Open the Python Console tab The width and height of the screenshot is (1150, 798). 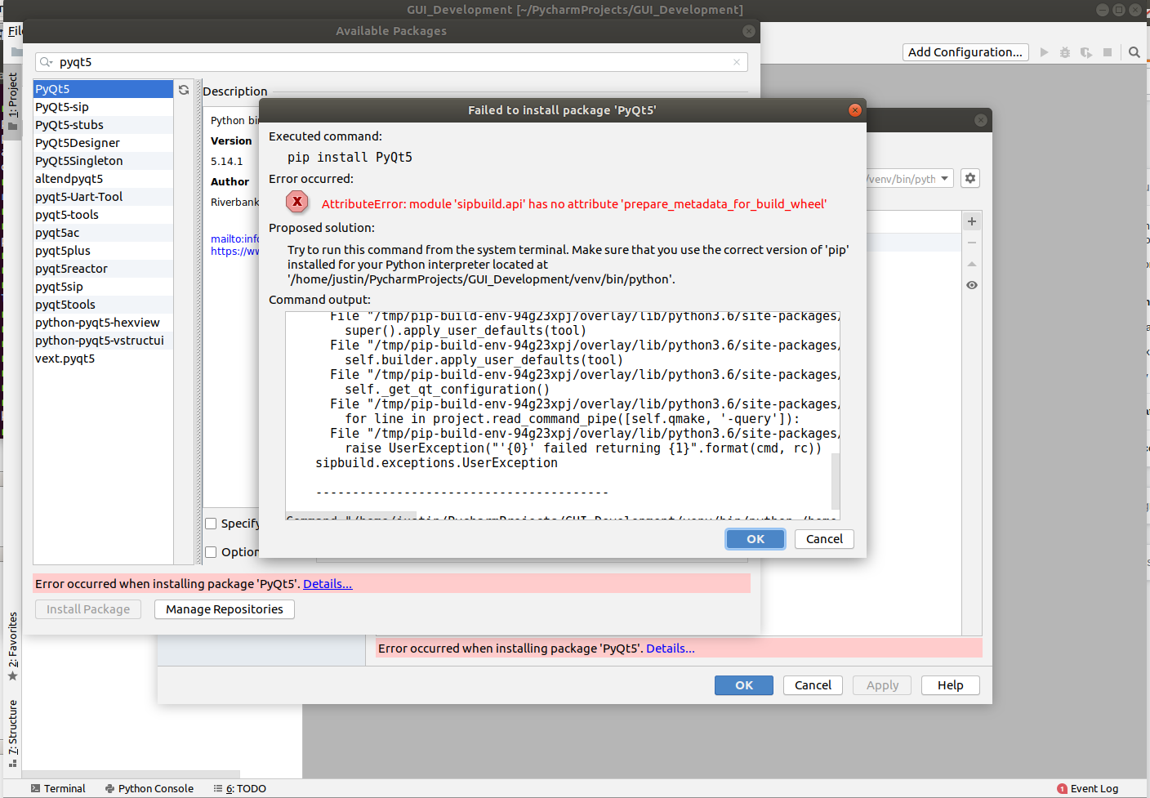point(149,788)
